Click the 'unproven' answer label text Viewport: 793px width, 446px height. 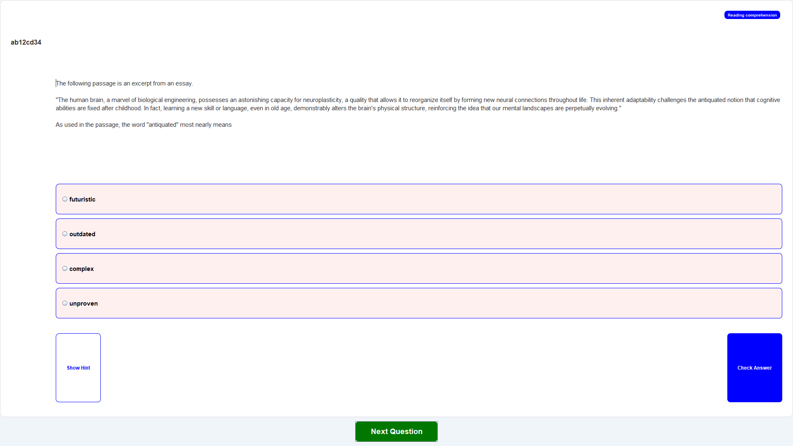click(x=83, y=304)
